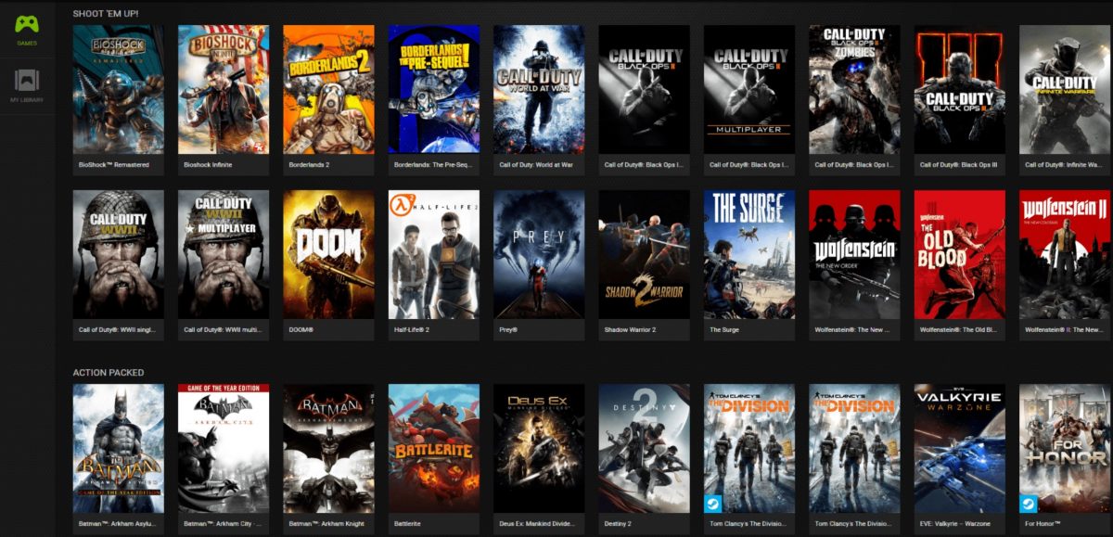Viewport: 1113px width, 537px height.
Task: Select the DOOM game cover
Action: tap(328, 254)
